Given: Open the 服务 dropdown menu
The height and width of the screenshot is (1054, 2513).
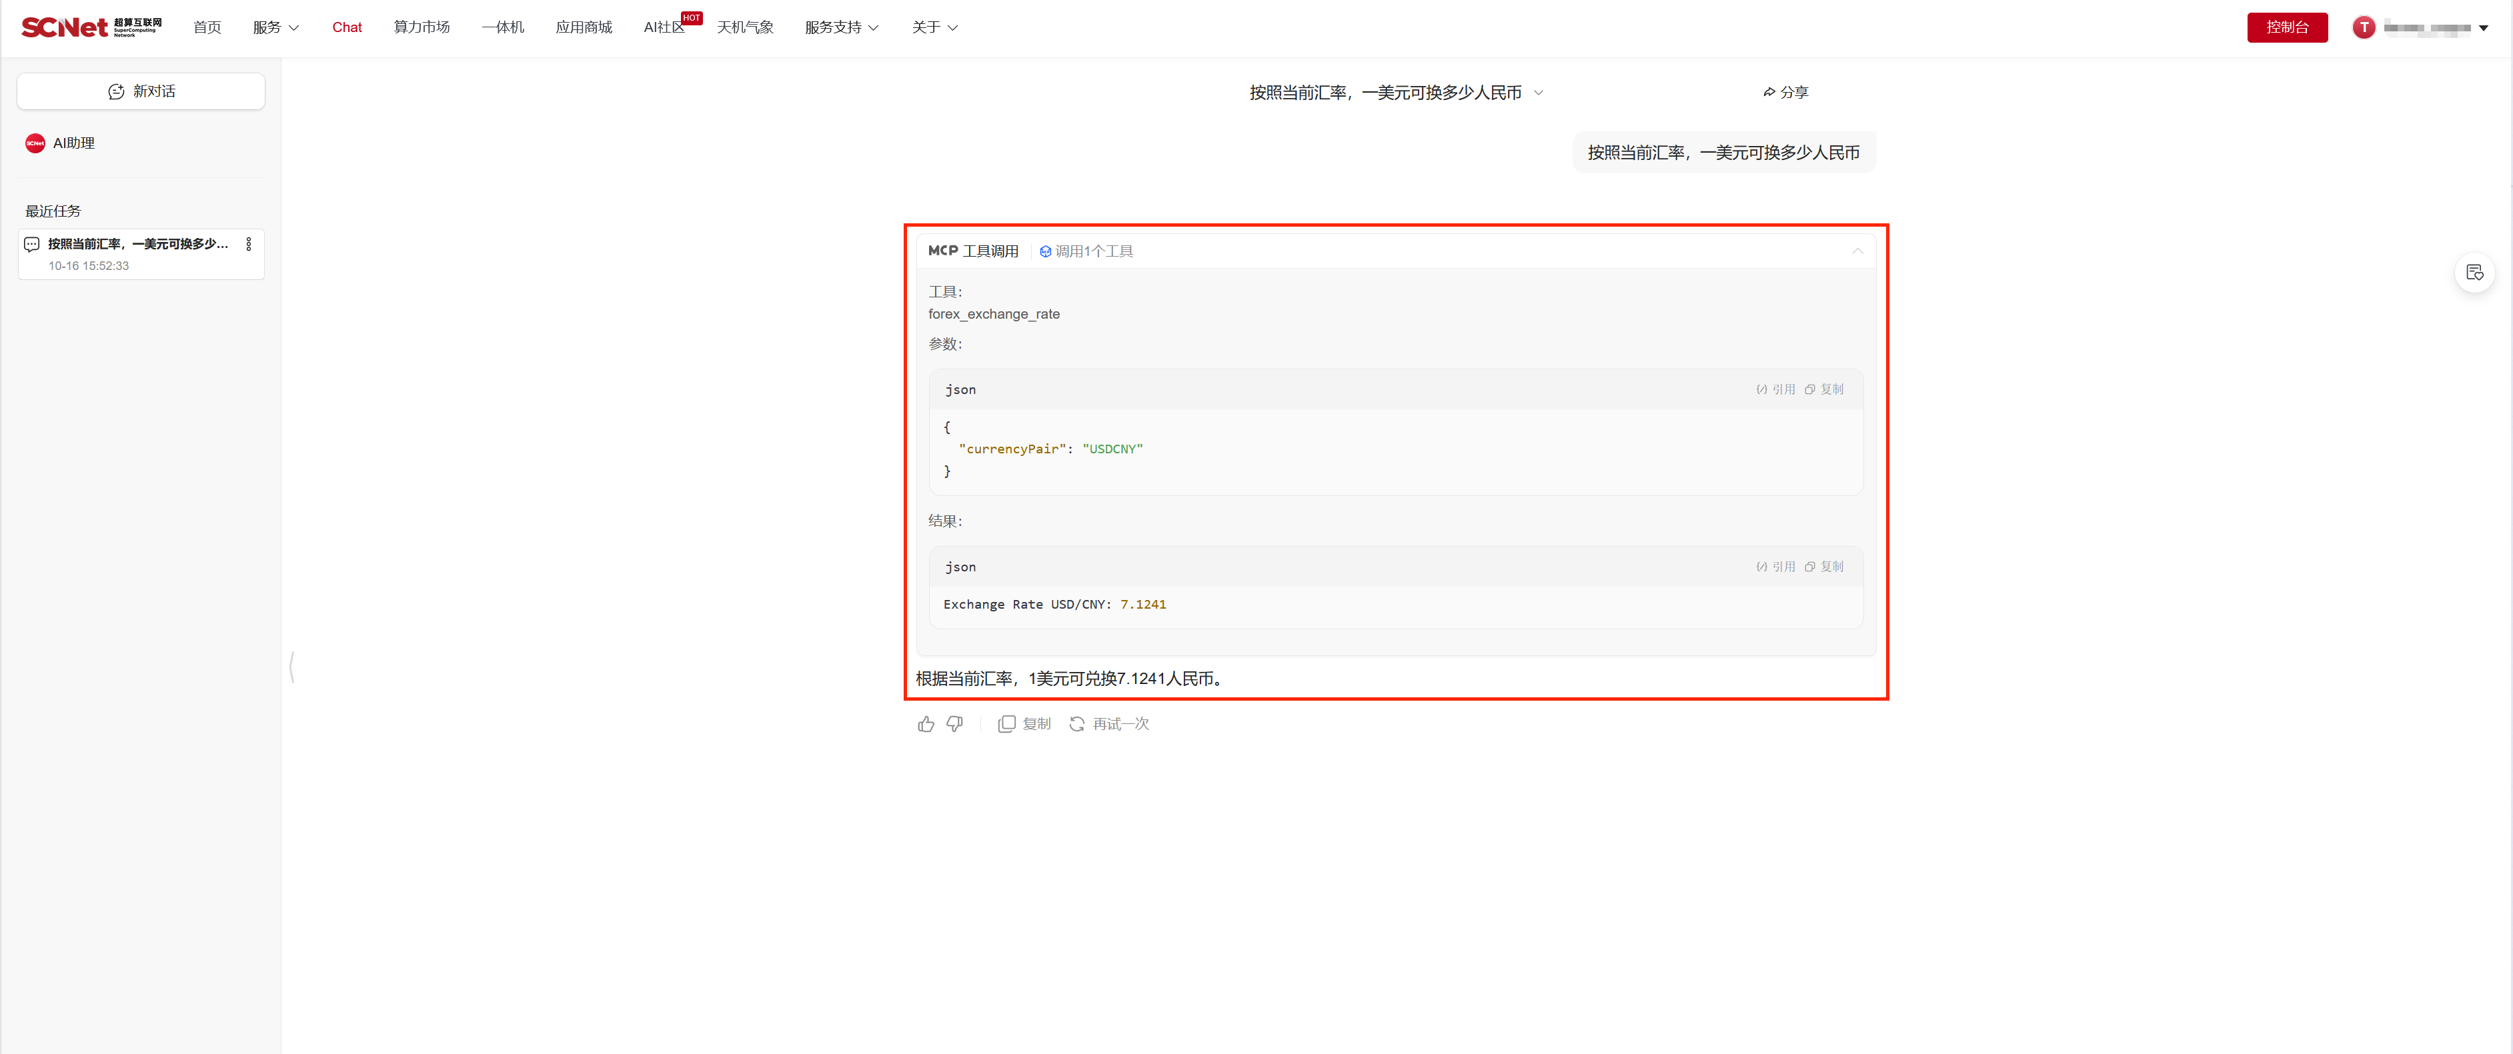Looking at the screenshot, I should (275, 27).
